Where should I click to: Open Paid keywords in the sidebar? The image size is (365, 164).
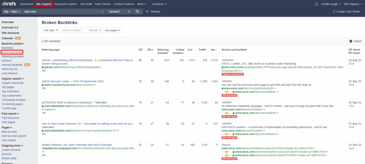[10, 118]
